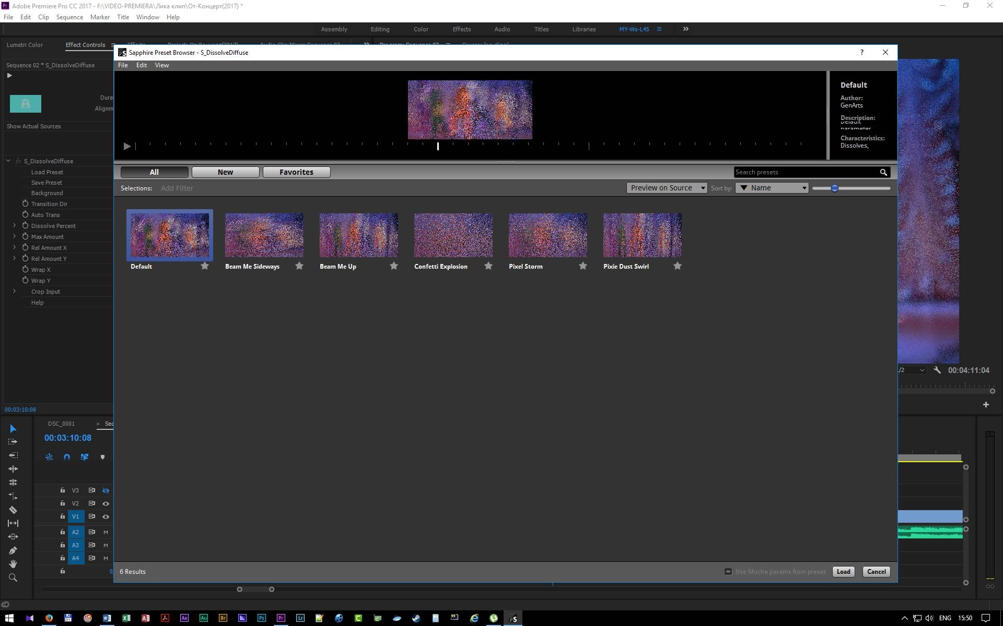Select the Selection tool arrow
The width and height of the screenshot is (1003, 626).
tap(13, 428)
